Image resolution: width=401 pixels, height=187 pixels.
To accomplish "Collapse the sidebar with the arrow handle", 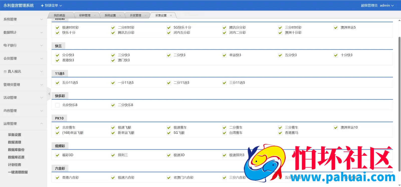I will coord(49,94).
